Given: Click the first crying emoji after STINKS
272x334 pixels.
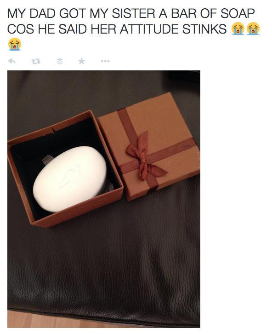Looking at the screenshot, I should (x=238, y=28).
